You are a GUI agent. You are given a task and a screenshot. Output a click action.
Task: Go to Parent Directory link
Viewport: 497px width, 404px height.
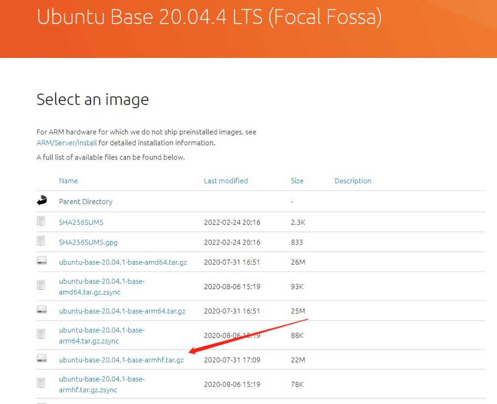pyautogui.click(x=86, y=201)
